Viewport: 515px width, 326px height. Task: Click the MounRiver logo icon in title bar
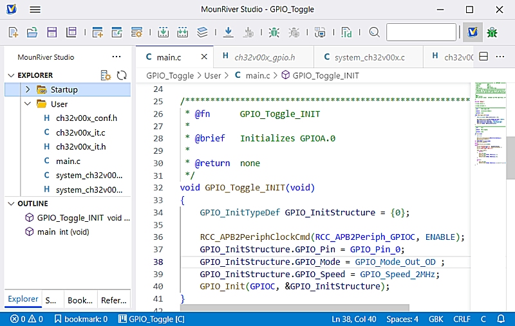tap(11, 9)
